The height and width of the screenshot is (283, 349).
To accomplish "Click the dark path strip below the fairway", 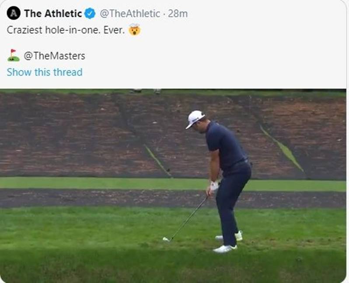I will coord(87,199).
